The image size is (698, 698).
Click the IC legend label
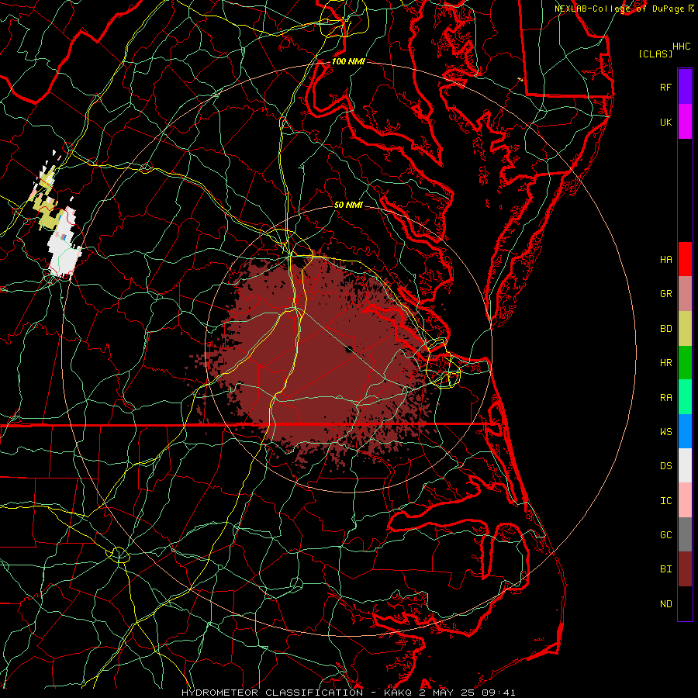tap(665, 501)
